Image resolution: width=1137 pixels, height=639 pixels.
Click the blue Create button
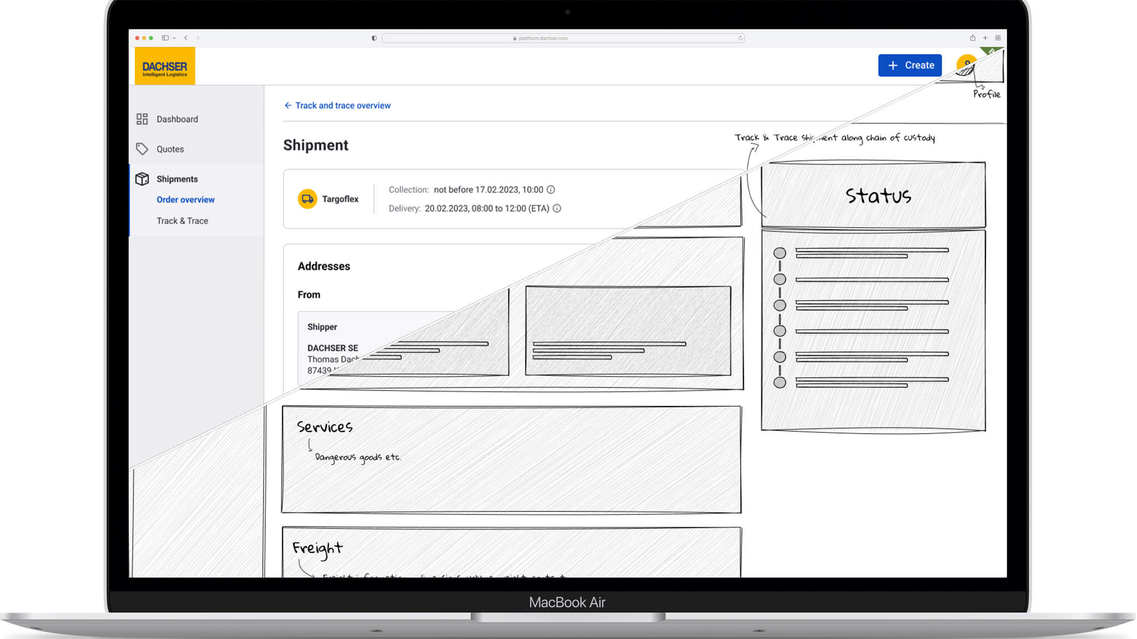[910, 65]
